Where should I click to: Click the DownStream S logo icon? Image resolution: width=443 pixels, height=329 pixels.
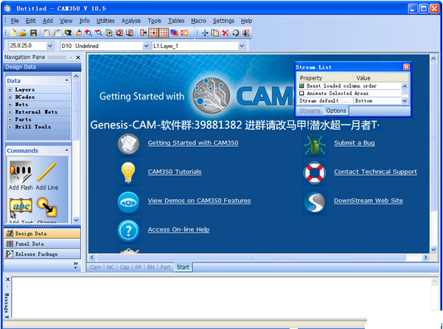tap(315, 202)
